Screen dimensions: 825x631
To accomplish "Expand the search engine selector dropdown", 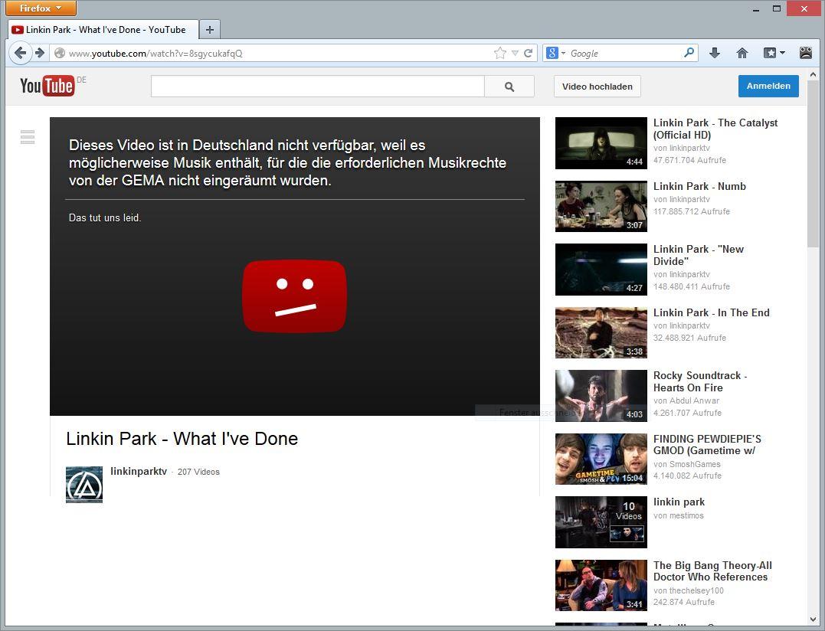I will pyautogui.click(x=564, y=53).
